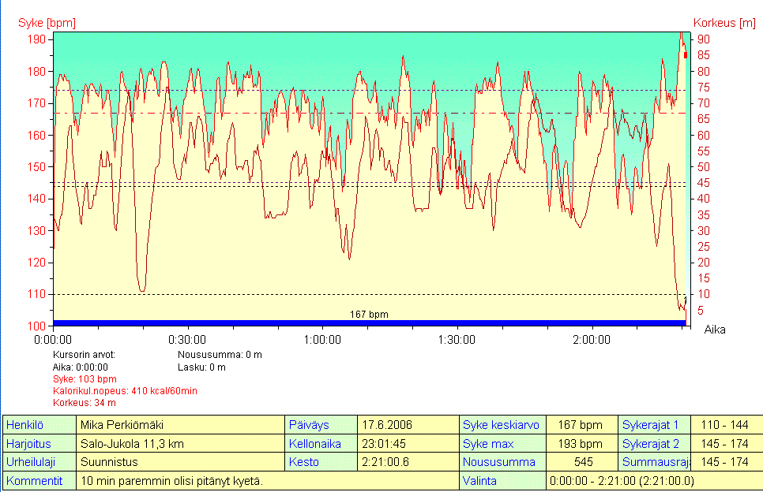Click the Sykerajat 2 label
The height and width of the screenshot is (492, 763).
click(x=655, y=444)
